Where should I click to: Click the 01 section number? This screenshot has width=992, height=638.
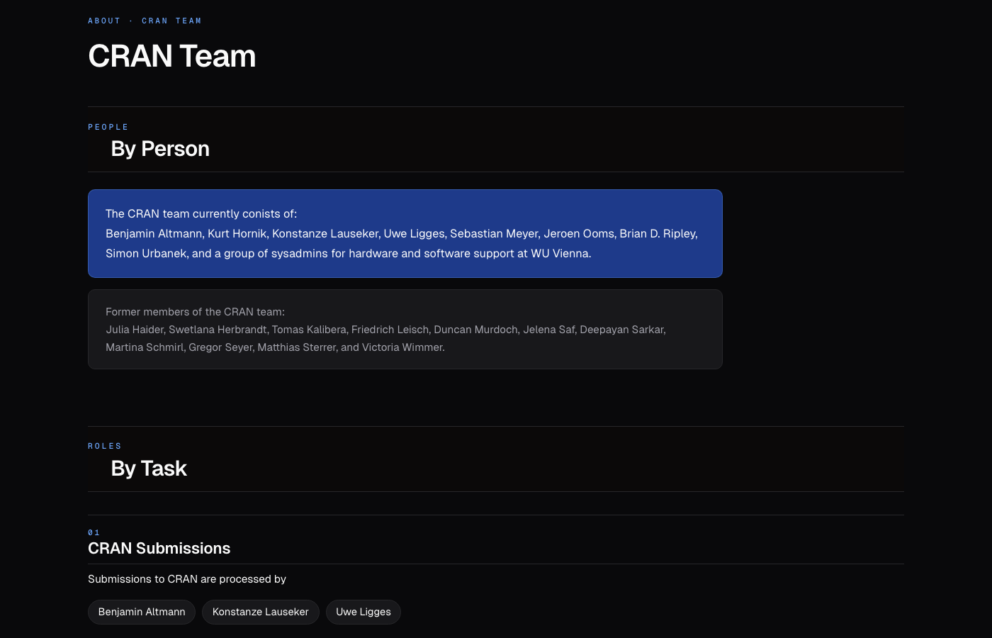94,532
